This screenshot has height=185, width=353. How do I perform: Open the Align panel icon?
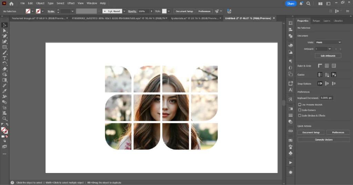(291, 30)
